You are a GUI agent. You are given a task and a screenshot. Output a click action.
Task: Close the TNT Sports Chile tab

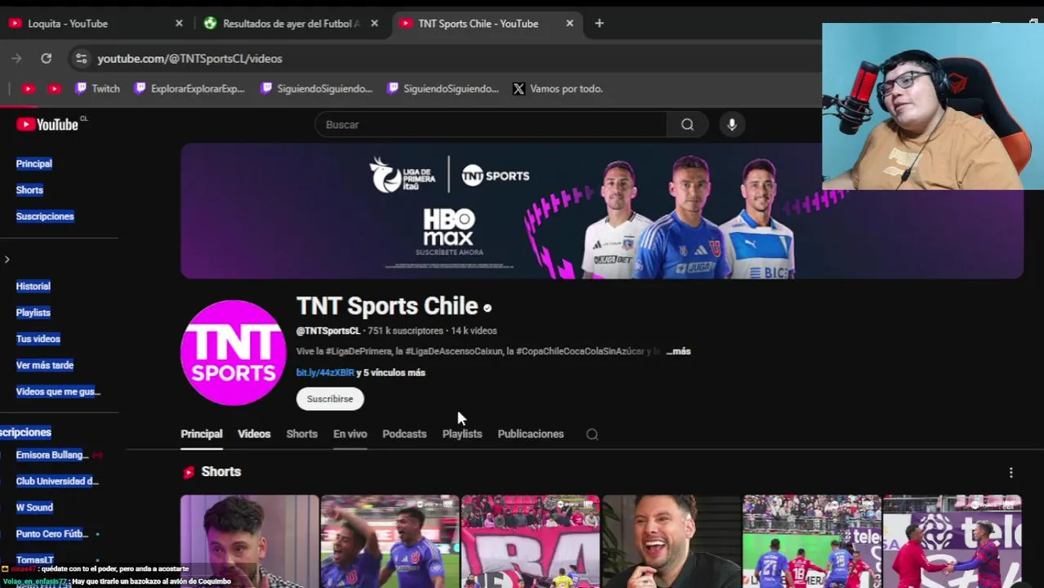pos(569,24)
